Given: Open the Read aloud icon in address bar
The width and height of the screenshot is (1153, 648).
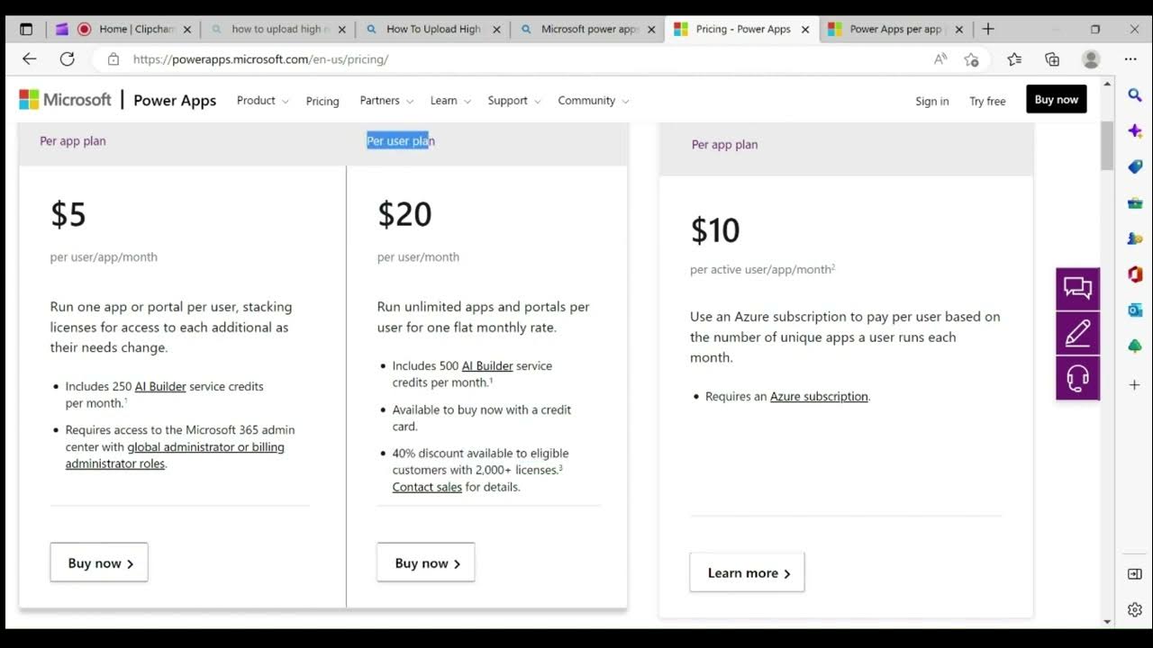Looking at the screenshot, I should click(940, 59).
